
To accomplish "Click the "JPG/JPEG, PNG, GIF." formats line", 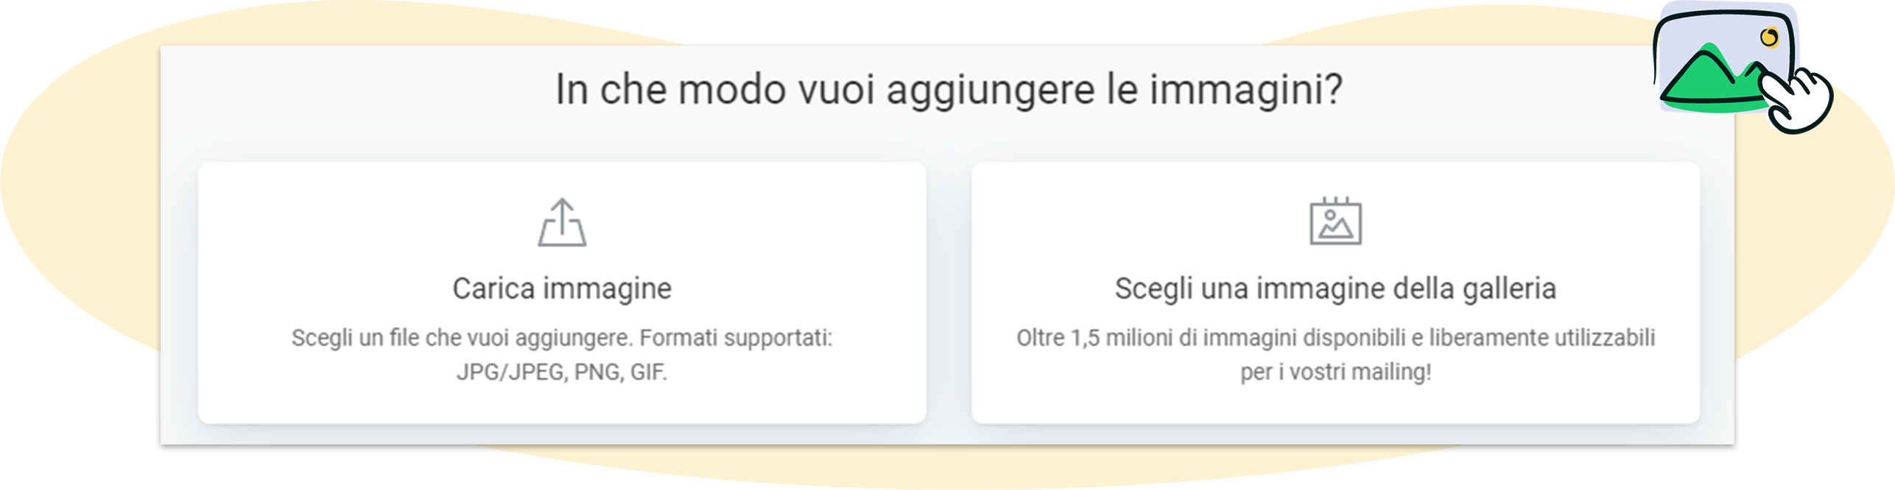I will click(561, 372).
